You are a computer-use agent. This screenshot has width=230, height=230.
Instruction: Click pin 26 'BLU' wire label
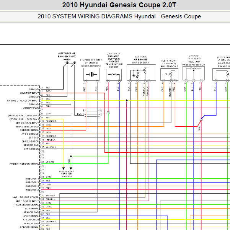tap(48, 181)
